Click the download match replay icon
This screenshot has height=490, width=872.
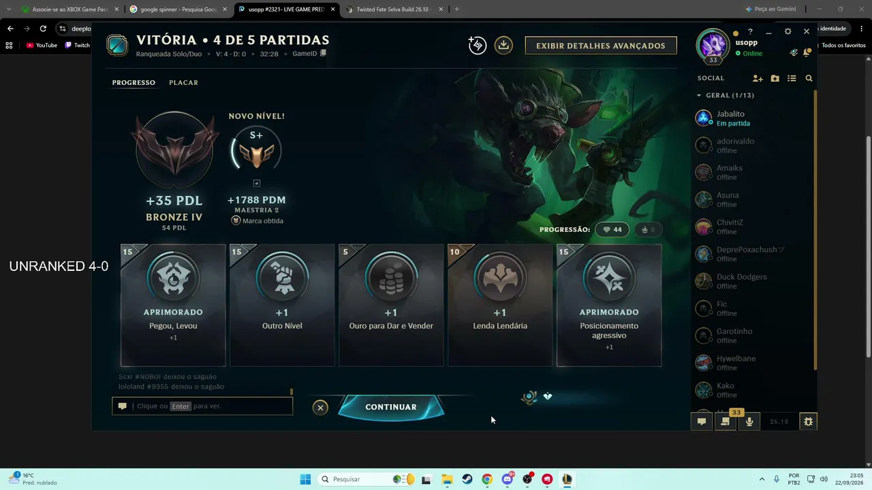pos(503,45)
